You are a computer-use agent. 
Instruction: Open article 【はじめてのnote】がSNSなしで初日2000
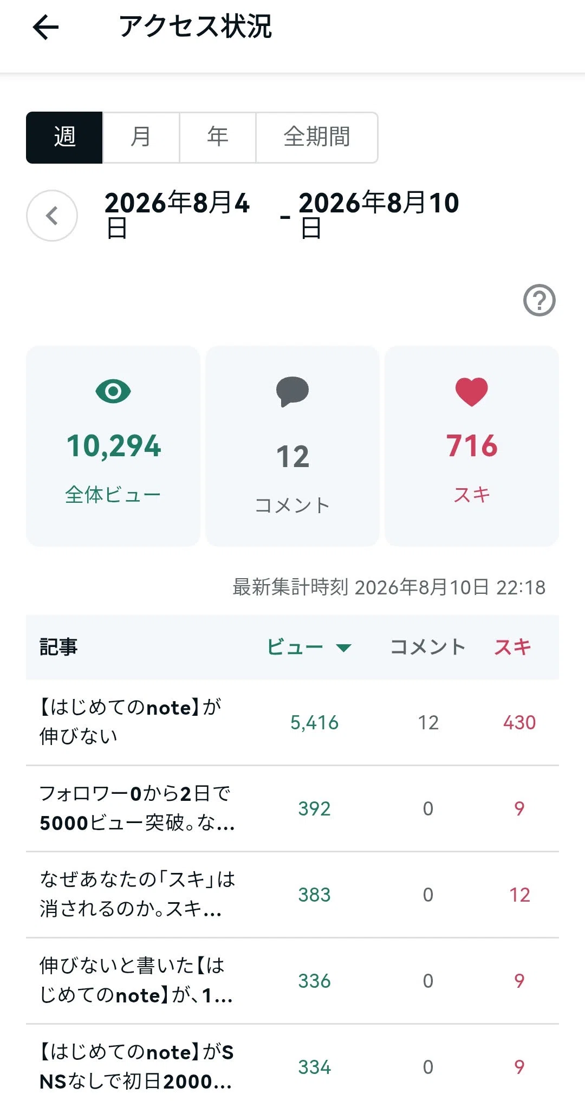292,1066
